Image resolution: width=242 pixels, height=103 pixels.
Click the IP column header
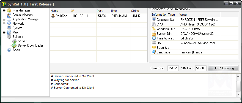click(84, 11)
